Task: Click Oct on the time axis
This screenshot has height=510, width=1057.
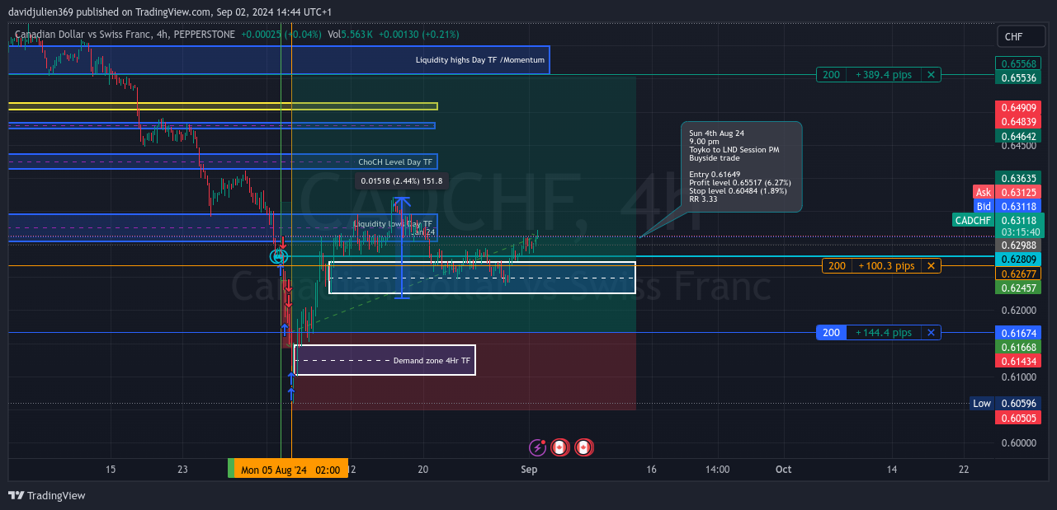Action: [783, 469]
